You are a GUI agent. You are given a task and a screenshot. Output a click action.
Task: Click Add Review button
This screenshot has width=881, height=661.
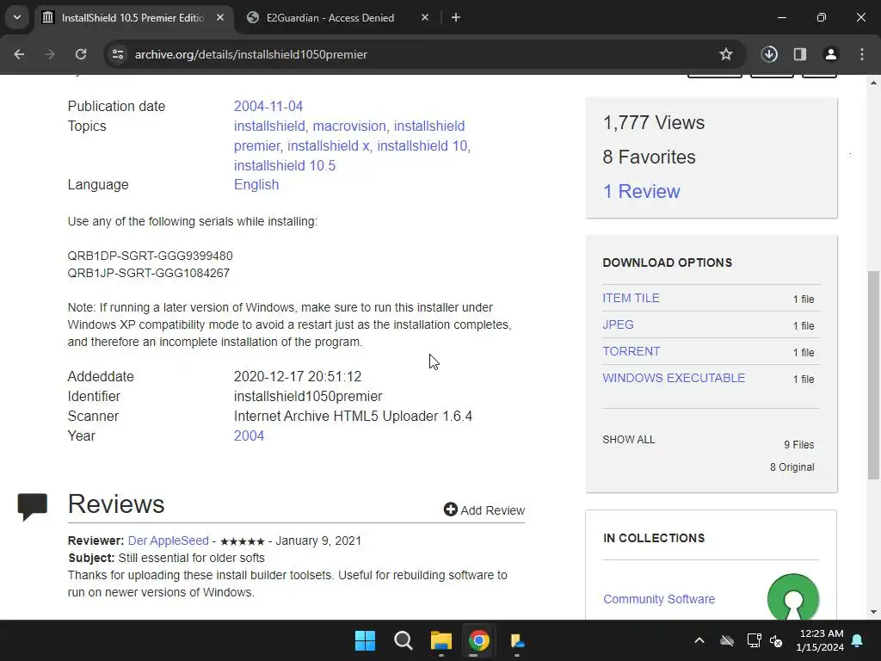click(x=484, y=510)
